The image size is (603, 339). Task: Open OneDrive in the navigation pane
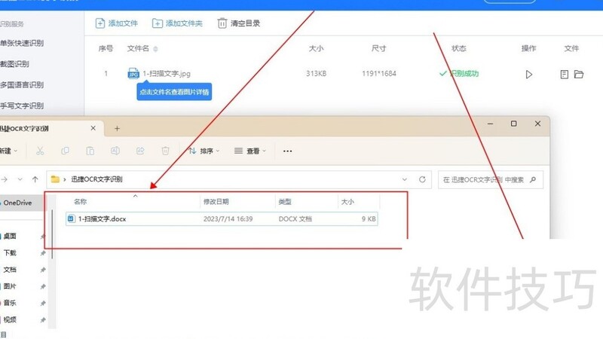click(17, 203)
